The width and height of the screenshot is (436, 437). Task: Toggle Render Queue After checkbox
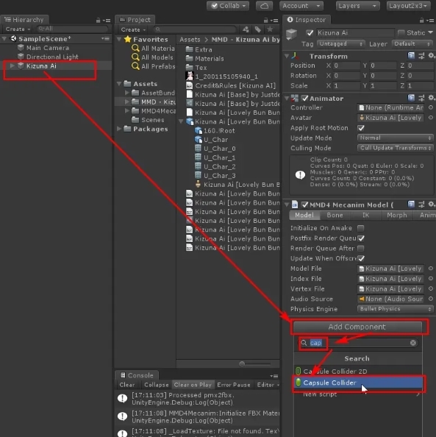(x=361, y=249)
